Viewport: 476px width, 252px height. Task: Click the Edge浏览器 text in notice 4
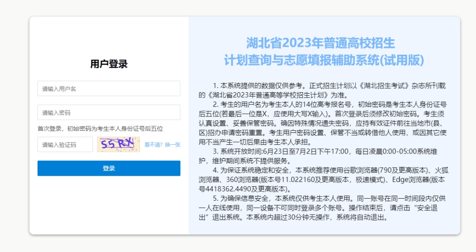(x=410, y=180)
